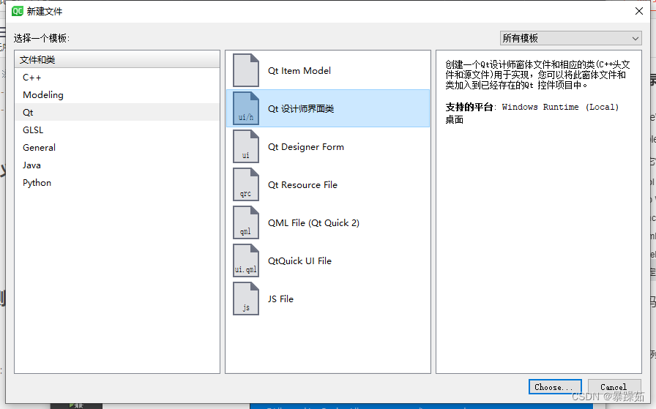Select the Qt category

coord(117,113)
